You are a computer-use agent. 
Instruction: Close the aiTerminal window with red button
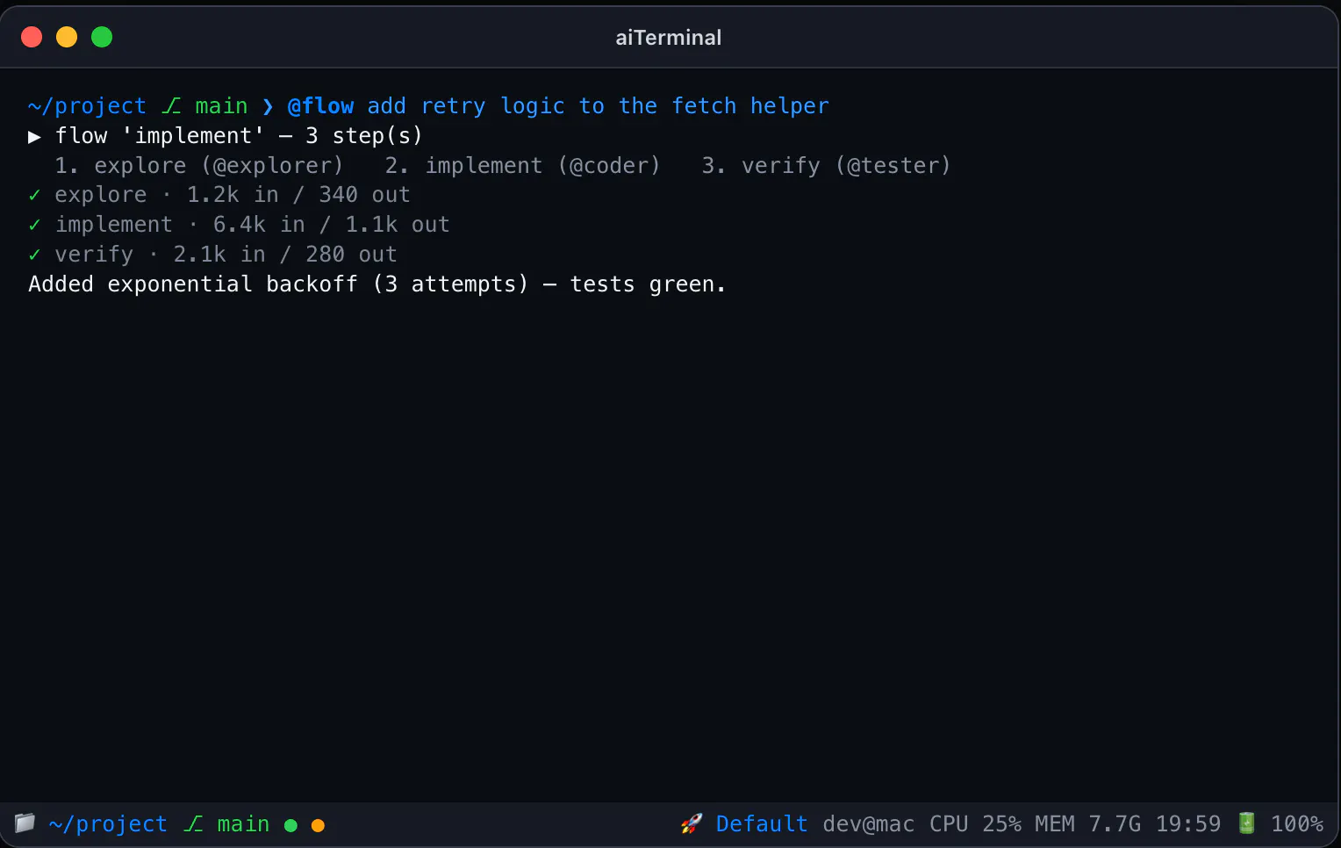32,37
